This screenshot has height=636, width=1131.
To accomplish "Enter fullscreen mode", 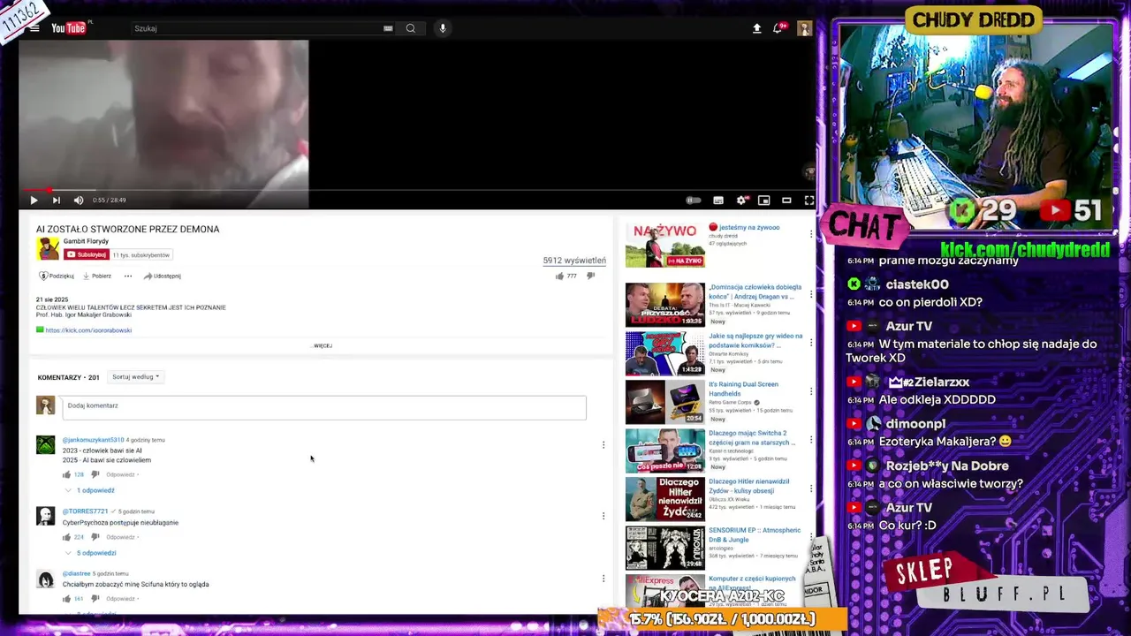I will coord(808,201).
